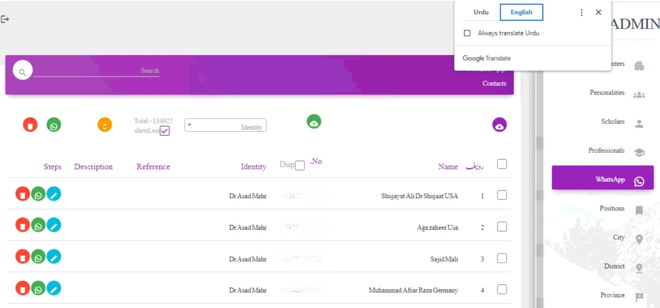660x308 pixels.
Task: Click the purple cloud download icon
Action: coord(499,125)
